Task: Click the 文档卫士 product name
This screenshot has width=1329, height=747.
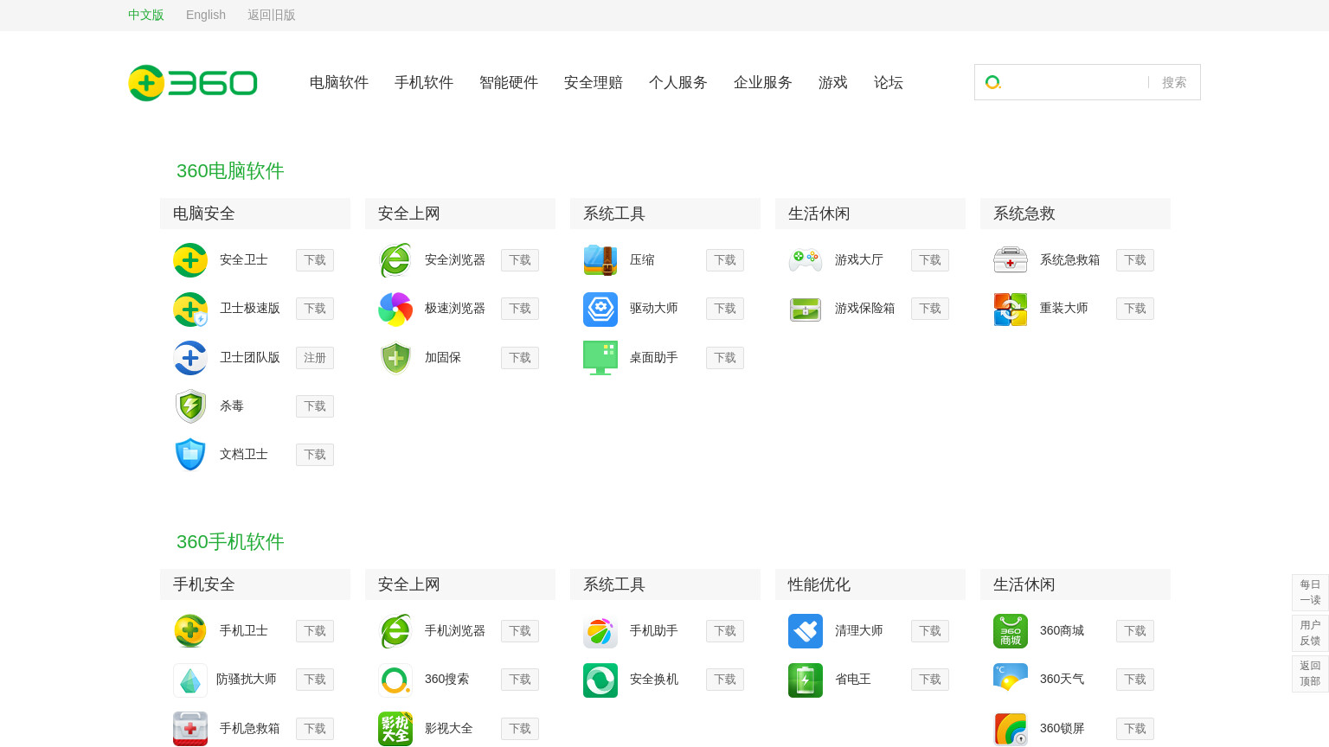Action: pyautogui.click(x=244, y=455)
